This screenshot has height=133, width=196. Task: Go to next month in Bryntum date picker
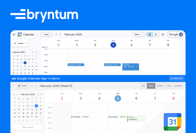tap(38, 94)
